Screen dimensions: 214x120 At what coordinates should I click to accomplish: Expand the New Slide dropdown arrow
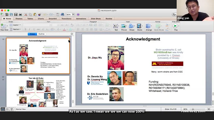click(7, 26)
